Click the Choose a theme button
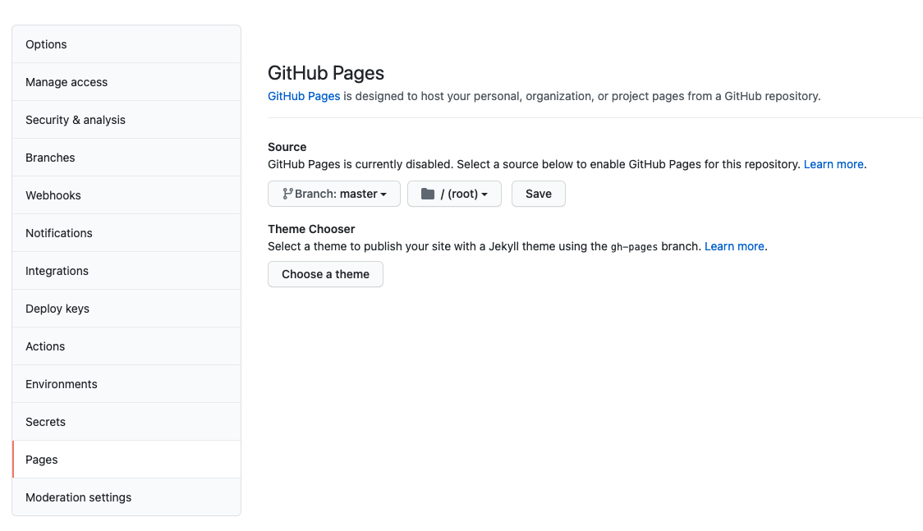 325,274
